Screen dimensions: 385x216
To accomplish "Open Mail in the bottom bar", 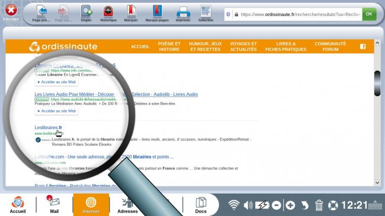I will [x=54, y=205].
